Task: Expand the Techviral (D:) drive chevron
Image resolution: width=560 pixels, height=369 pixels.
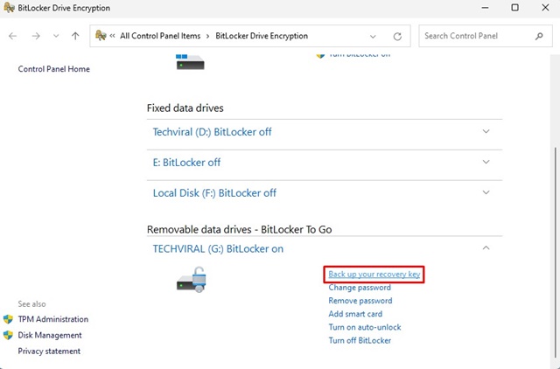Action: [486, 131]
